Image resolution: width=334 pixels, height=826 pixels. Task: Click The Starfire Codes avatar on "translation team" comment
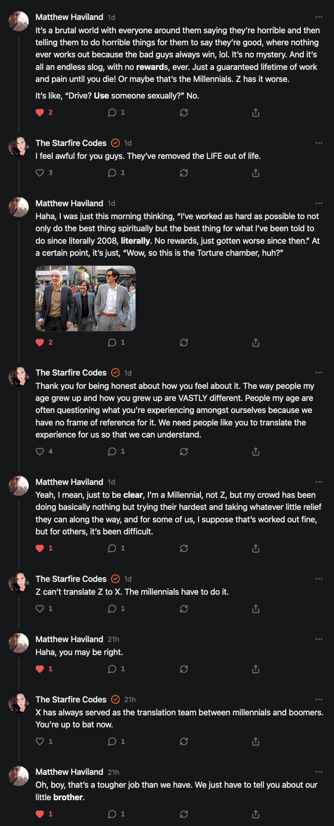point(19,703)
